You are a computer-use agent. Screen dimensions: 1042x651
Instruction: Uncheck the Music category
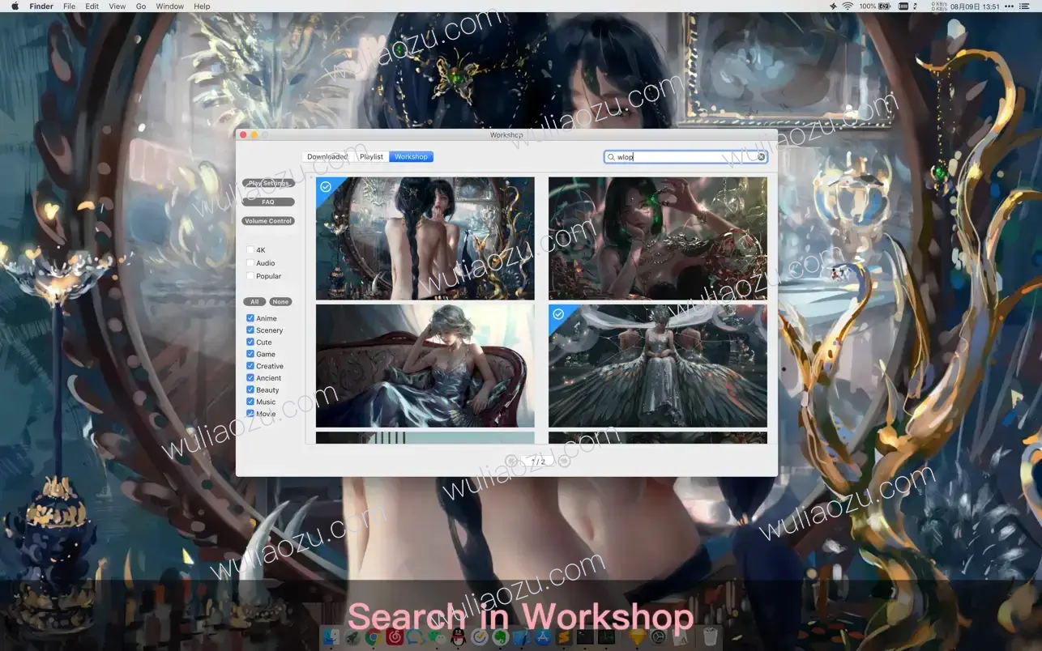click(250, 402)
